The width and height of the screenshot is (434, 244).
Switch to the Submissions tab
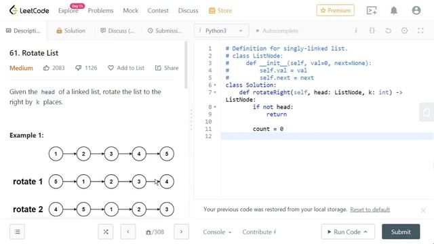165,30
